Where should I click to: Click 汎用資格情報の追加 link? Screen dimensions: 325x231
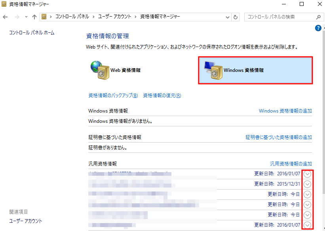click(291, 164)
